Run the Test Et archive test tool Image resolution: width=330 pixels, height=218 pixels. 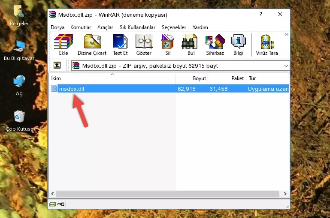[120, 45]
